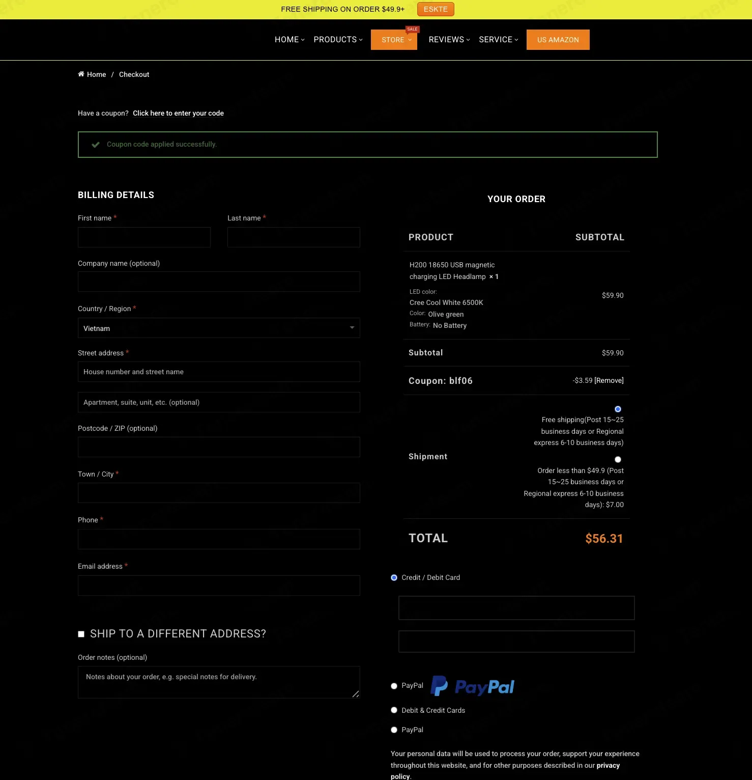
Task: Open the REVIEWS menu
Action: point(449,40)
